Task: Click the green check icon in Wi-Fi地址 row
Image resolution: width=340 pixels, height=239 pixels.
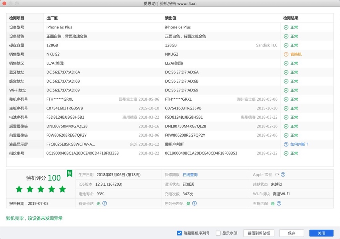Action: pyautogui.click(x=286, y=90)
